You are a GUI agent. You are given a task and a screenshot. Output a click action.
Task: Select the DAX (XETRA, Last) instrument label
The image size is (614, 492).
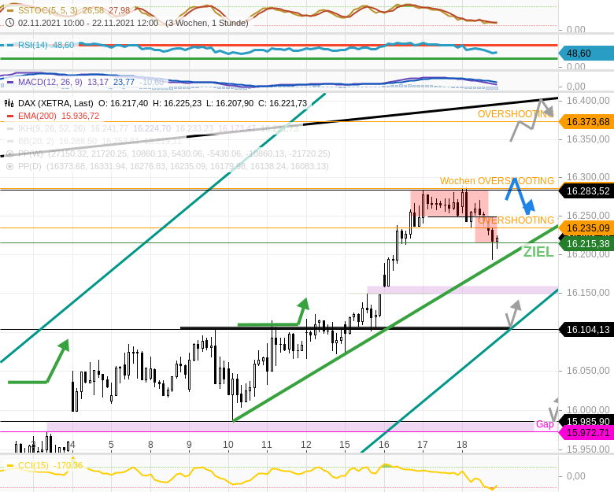55,103
